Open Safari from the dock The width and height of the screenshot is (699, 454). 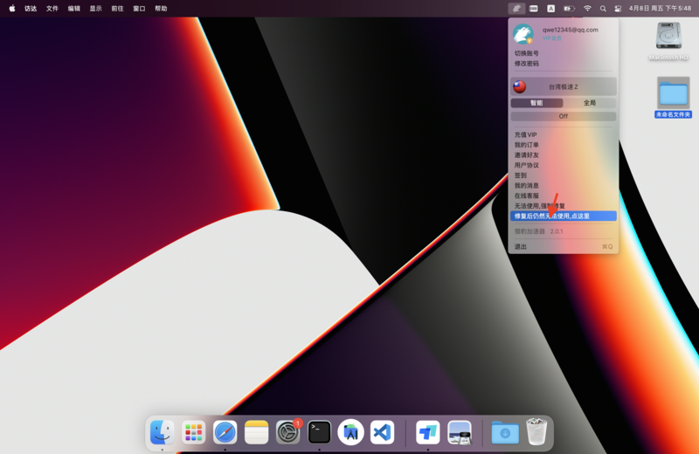tap(225, 432)
